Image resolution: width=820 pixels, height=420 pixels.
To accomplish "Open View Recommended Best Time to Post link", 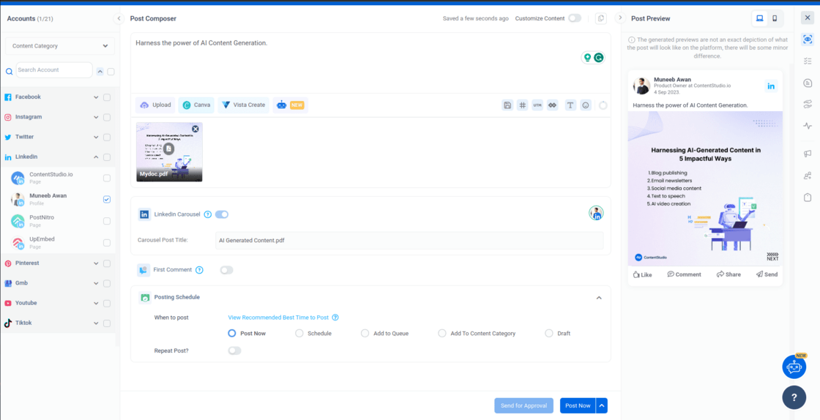I will tap(278, 318).
